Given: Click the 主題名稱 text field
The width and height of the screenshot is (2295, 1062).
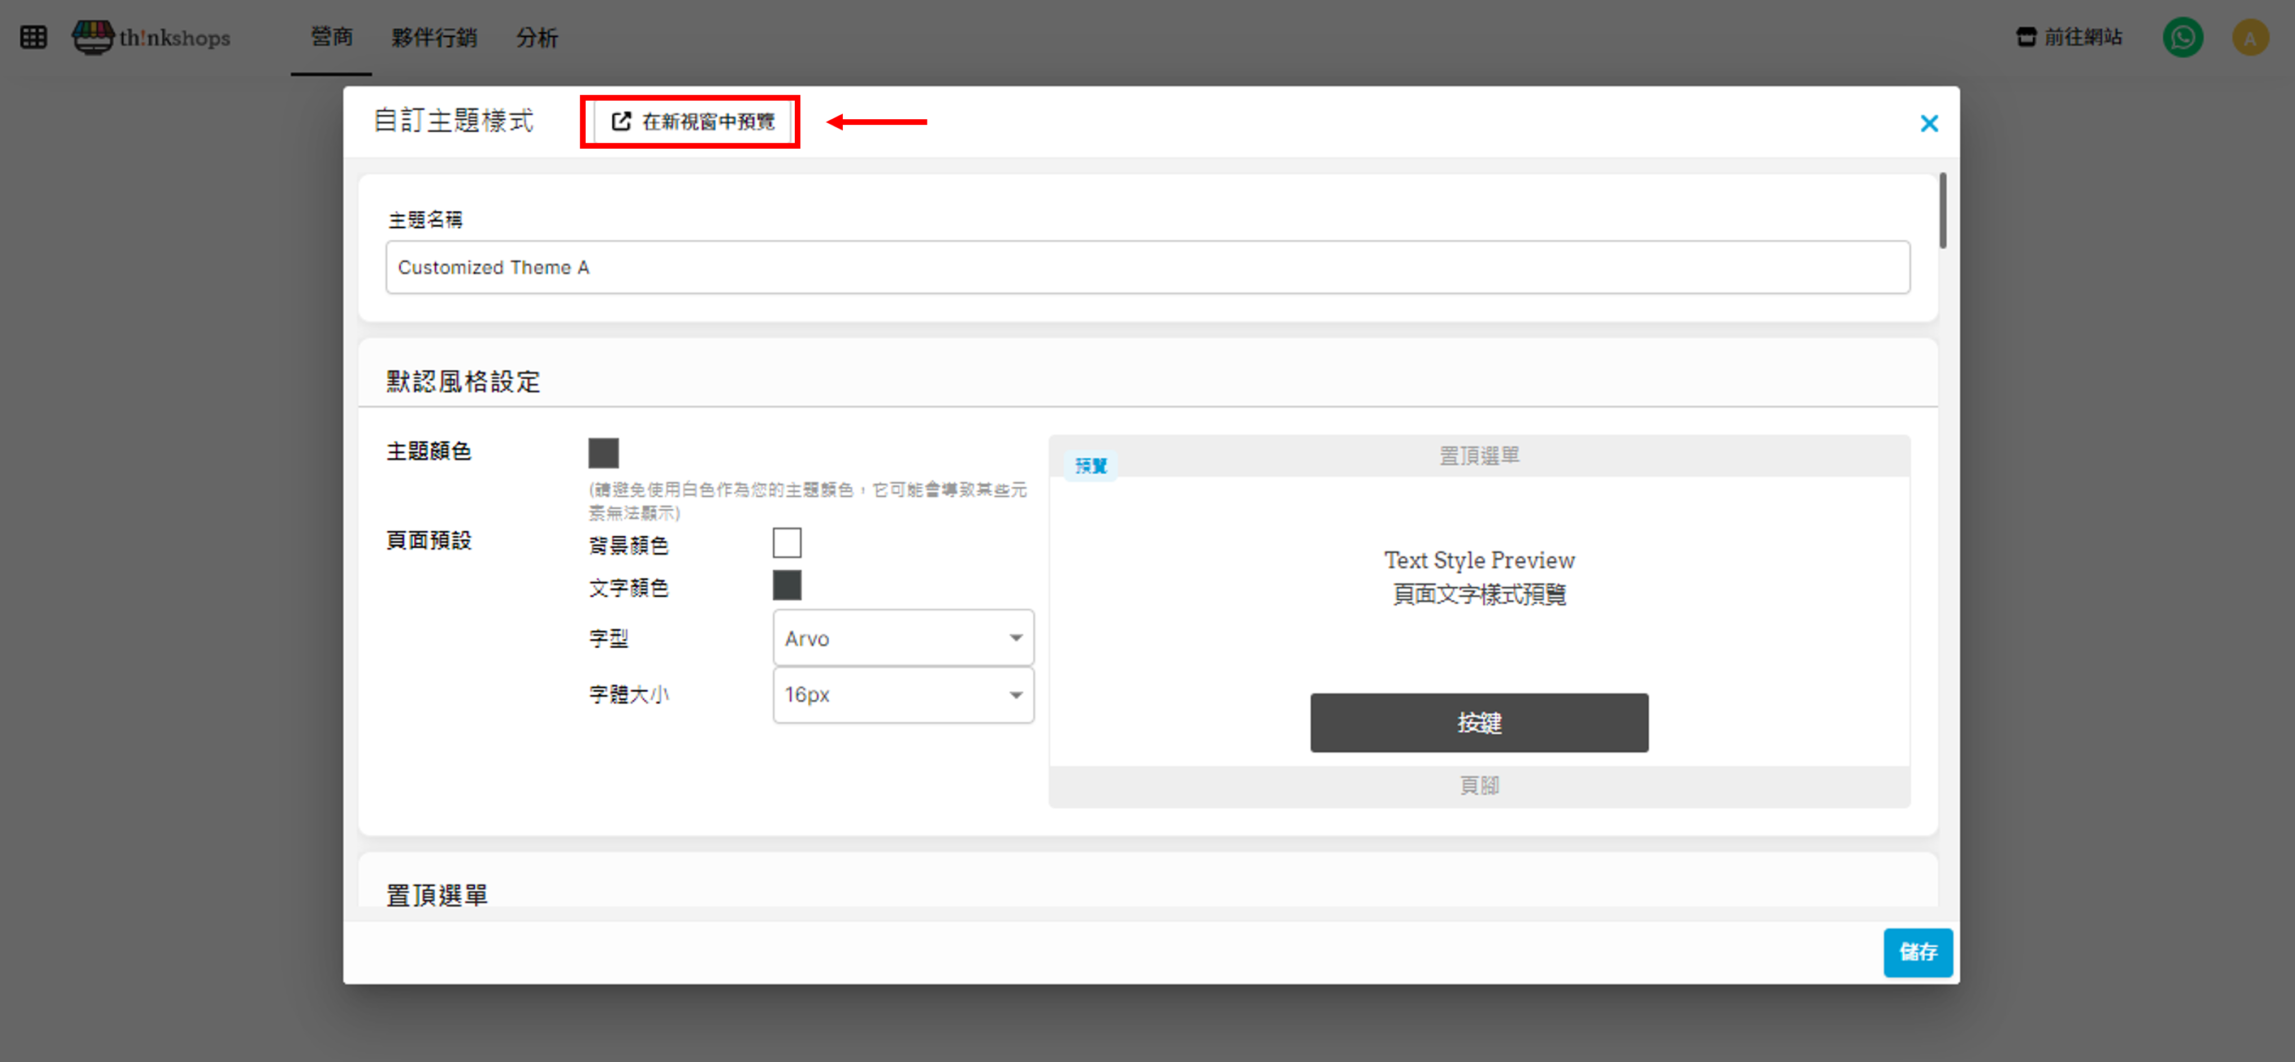Looking at the screenshot, I should (x=1146, y=267).
